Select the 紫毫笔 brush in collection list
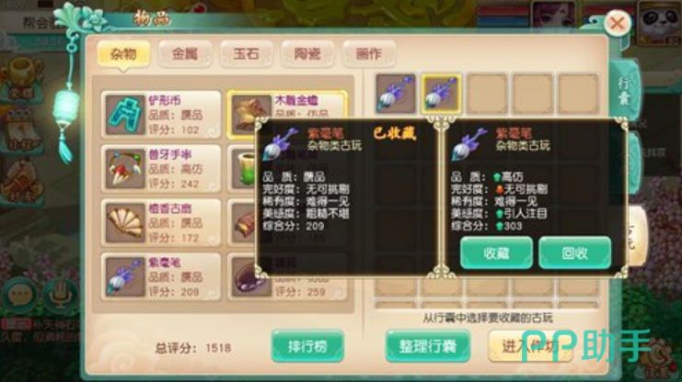Viewport: 682px width, 382px height. click(x=125, y=277)
